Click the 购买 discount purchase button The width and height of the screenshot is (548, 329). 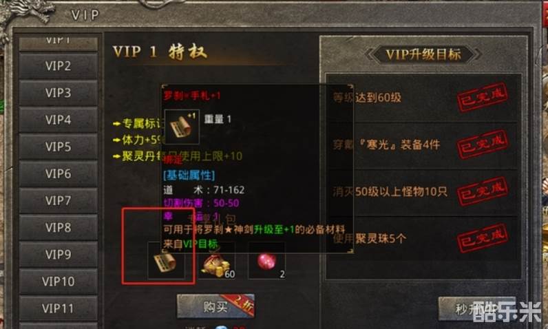click(215, 306)
